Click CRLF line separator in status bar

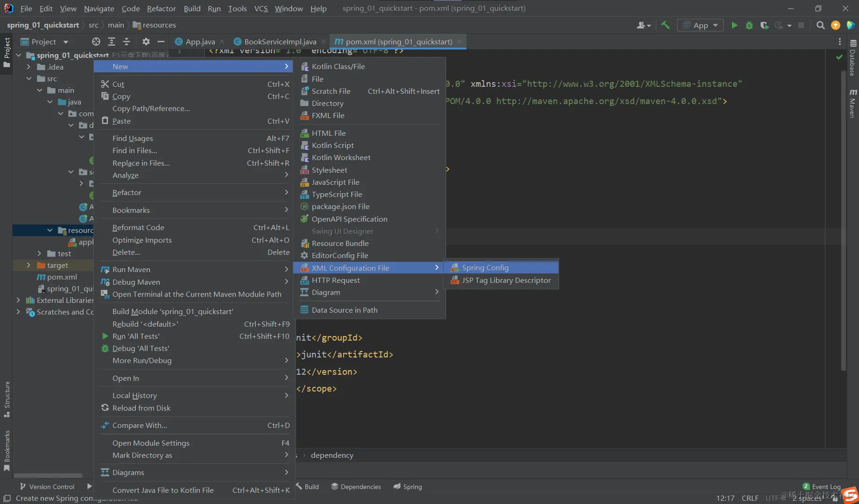point(750,498)
